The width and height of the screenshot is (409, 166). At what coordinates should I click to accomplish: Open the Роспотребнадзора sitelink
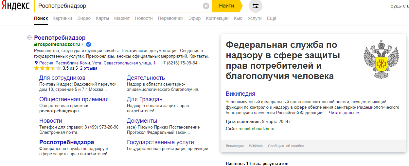[67, 142]
